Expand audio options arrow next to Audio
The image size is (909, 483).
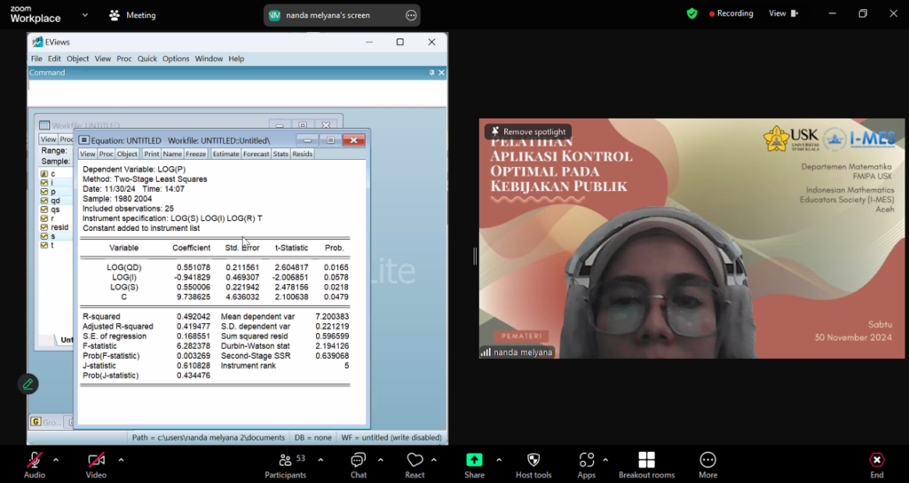click(x=56, y=460)
